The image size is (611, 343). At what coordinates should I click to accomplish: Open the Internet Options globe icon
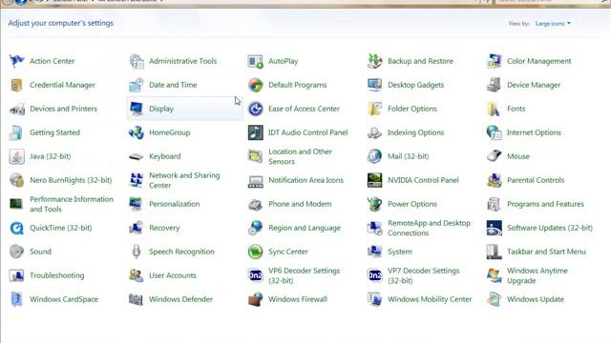pos(494,132)
